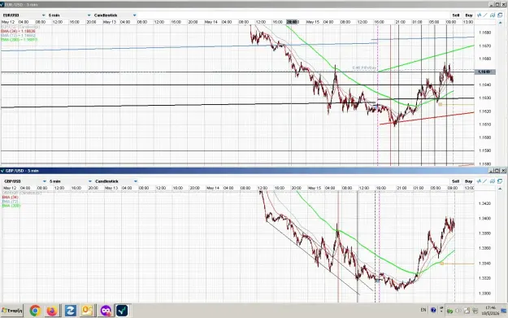Screen dimensions: 508x318
Task: Click the Sell button in the GBP/USD chart
Action: (x=456, y=181)
